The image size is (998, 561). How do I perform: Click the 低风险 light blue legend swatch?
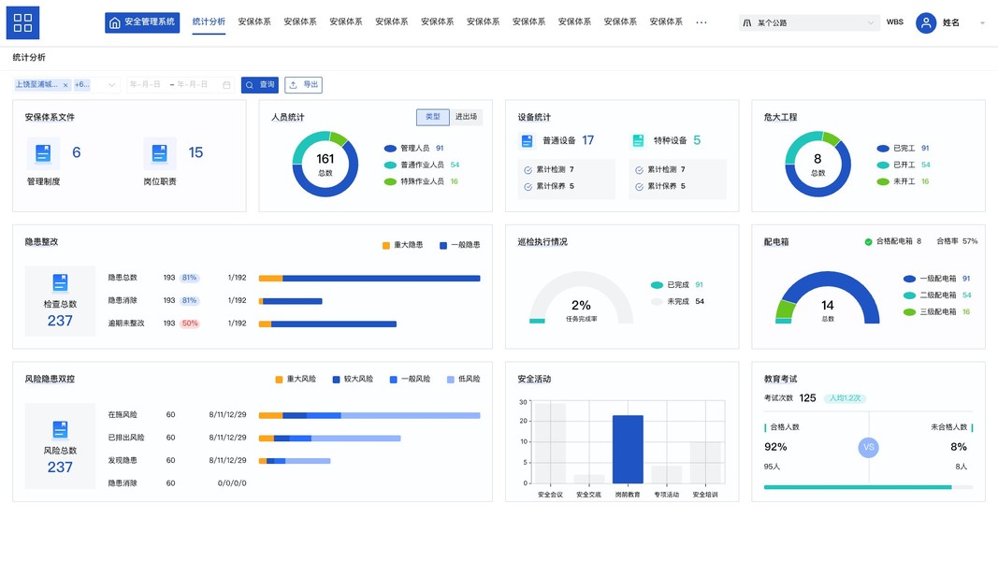coord(451,380)
